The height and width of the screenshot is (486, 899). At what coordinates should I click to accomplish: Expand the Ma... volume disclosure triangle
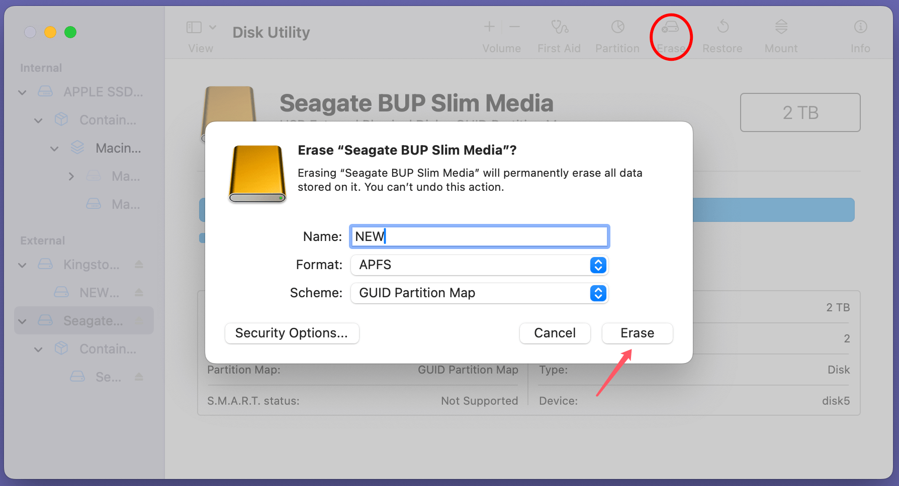click(x=71, y=176)
